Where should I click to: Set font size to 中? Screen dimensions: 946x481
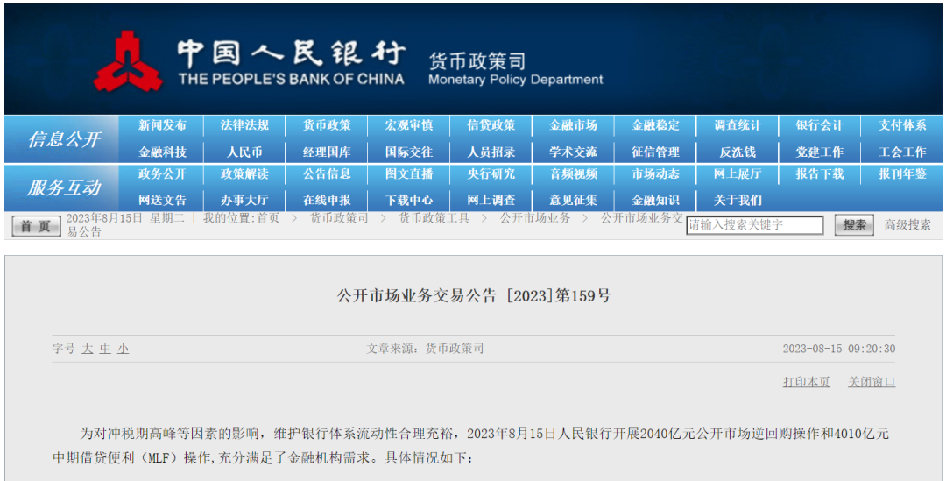point(105,349)
